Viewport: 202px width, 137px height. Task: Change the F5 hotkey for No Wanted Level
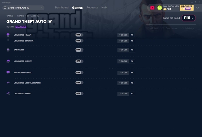[132, 73]
